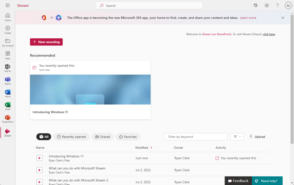Open the Introducing Windows 11 thumbnail

[90, 90]
